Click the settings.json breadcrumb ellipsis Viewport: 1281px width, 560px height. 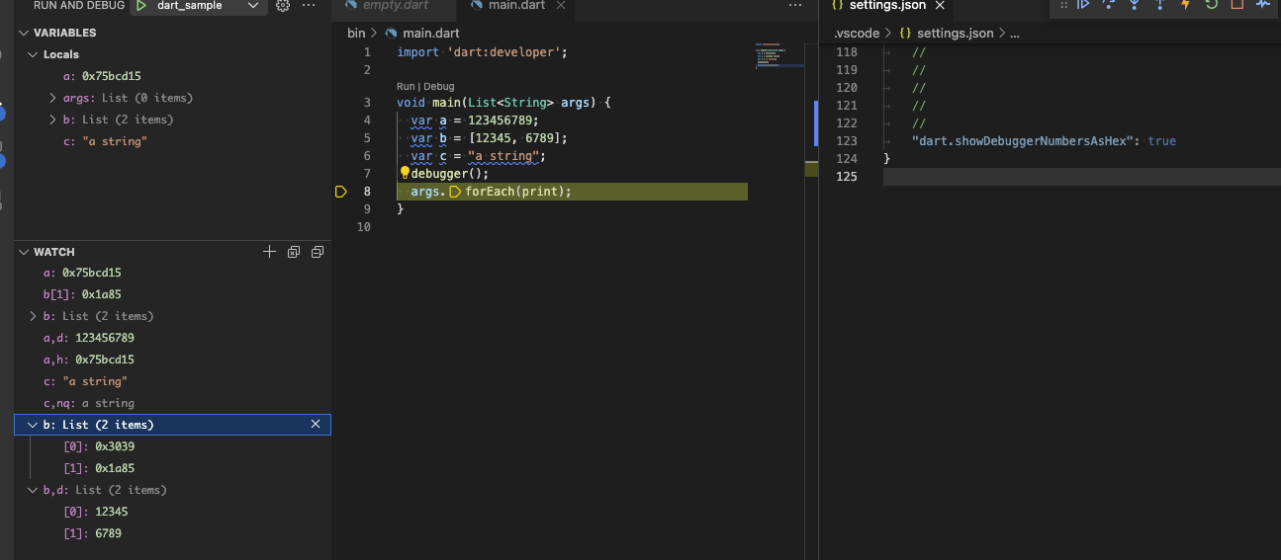(x=1014, y=34)
